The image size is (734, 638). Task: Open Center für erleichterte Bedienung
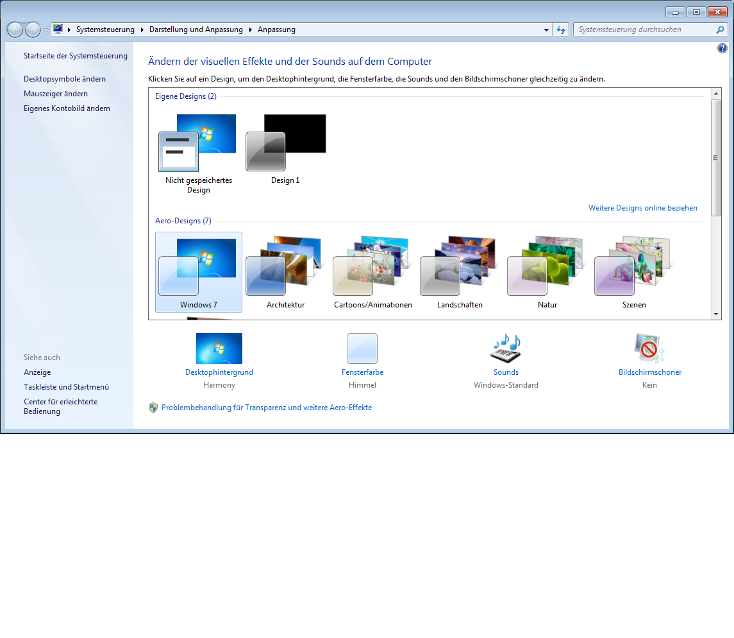pos(61,406)
